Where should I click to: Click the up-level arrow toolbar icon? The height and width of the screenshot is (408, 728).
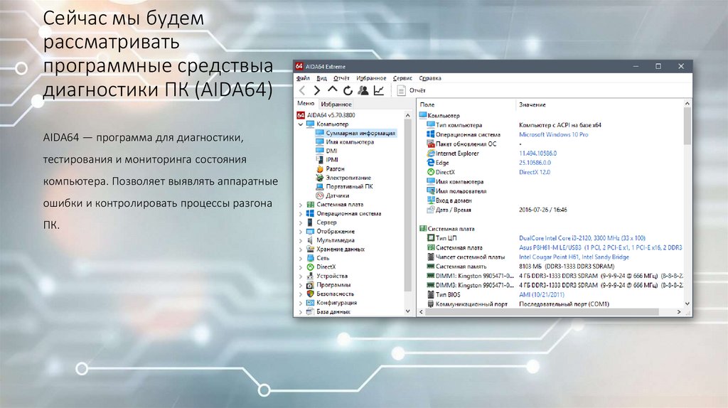[333, 90]
